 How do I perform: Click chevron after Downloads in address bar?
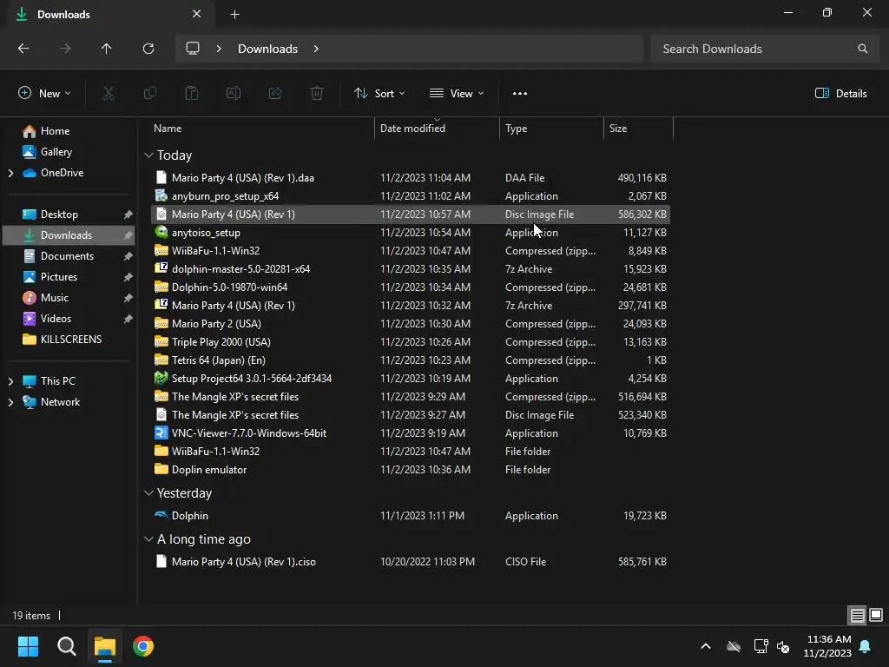point(316,49)
